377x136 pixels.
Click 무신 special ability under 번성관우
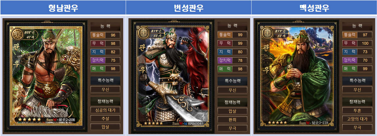click(232, 90)
